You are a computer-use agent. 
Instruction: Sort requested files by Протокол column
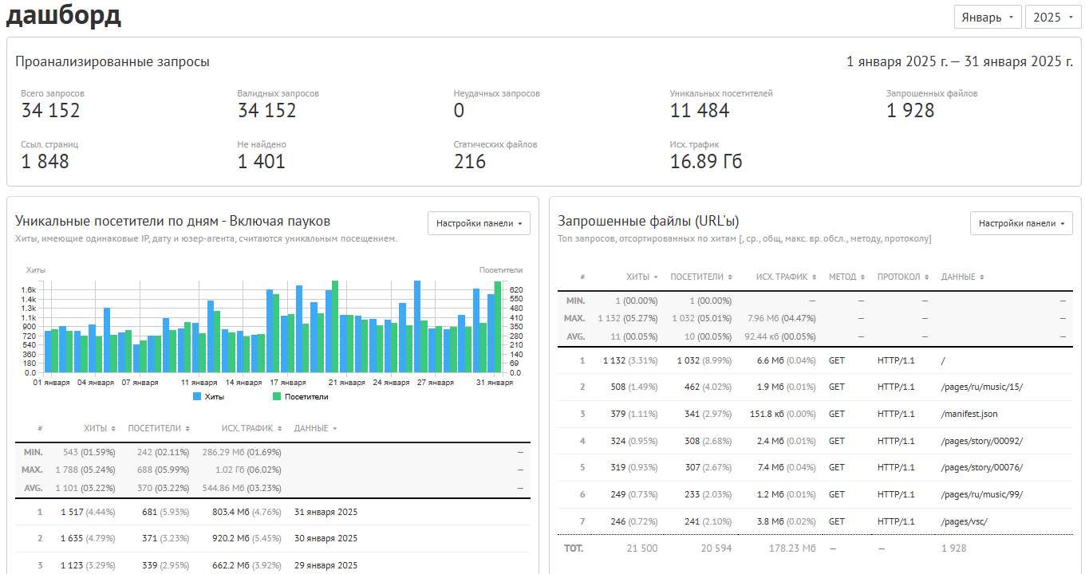click(x=903, y=277)
